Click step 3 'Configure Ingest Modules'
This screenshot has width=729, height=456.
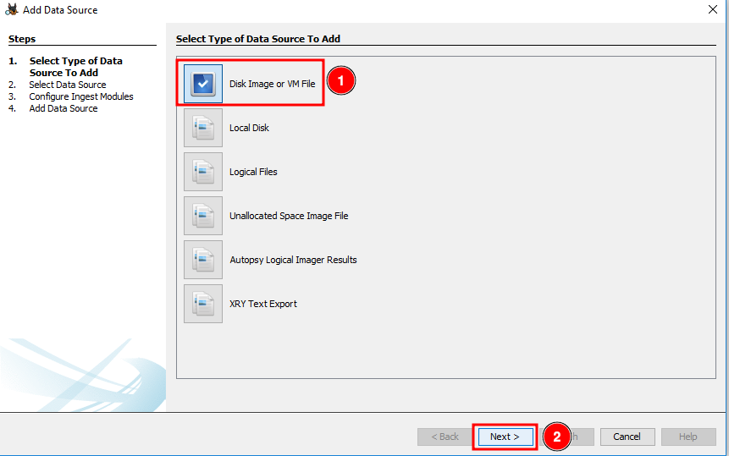pos(81,96)
